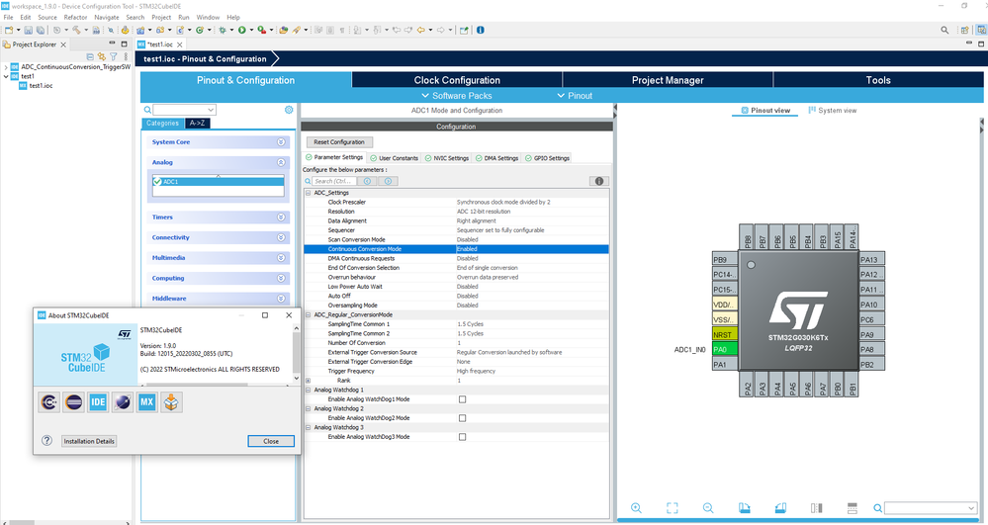The image size is (988, 525).
Task: Click the Reset Configuration button
Action: click(339, 141)
